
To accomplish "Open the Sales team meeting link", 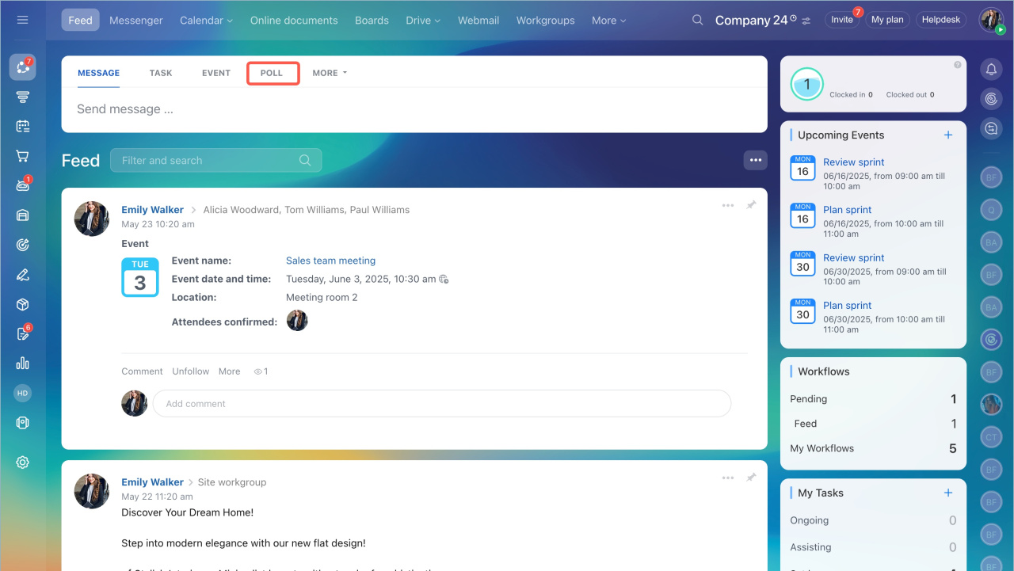I will click(330, 261).
